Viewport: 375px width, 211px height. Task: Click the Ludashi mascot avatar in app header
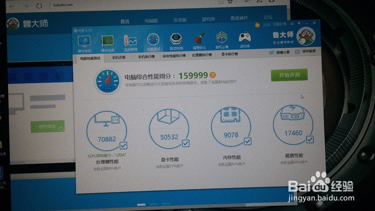click(306, 37)
